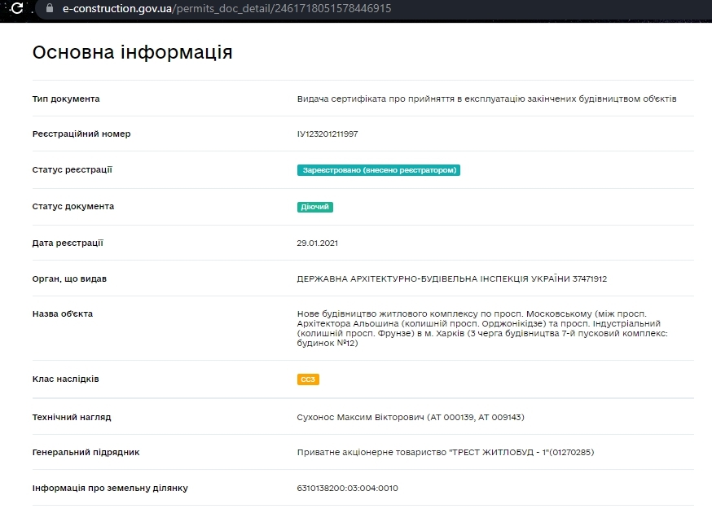The height and width of the screenshot is (513, 712).
Task: Select the 'Генеральний підрядник' label
Action: tap(86, 452)
